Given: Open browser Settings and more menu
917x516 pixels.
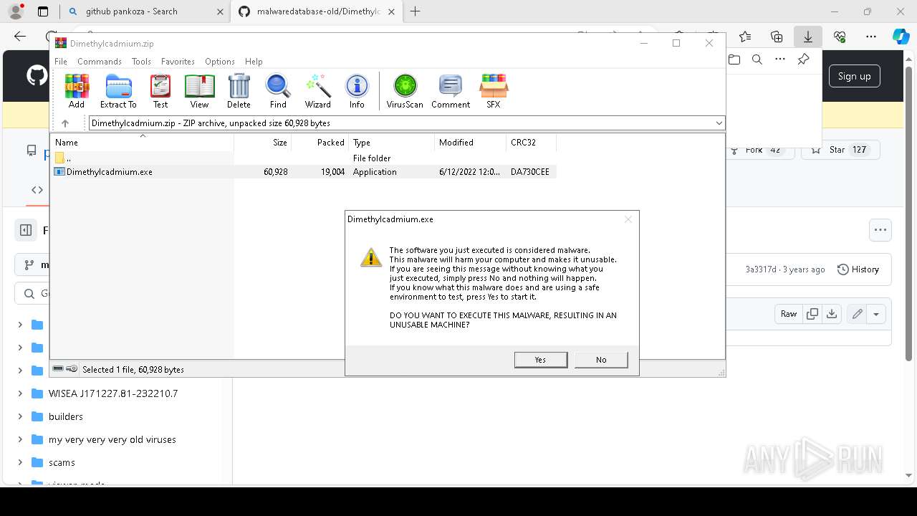Looking at the screenshot, I should click(871, 37).
